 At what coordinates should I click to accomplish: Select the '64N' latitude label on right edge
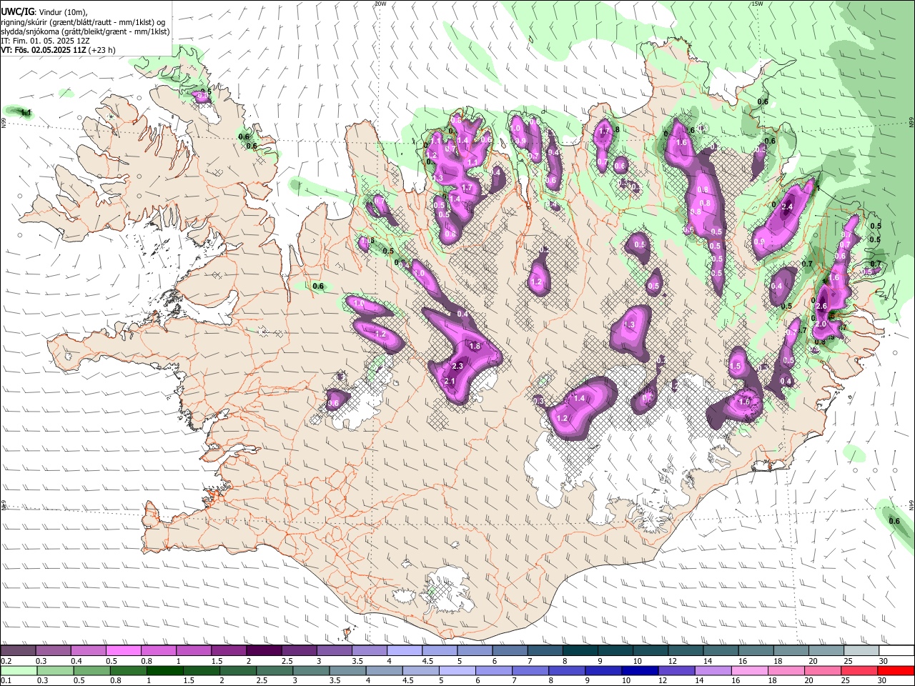tap(911, 504)
